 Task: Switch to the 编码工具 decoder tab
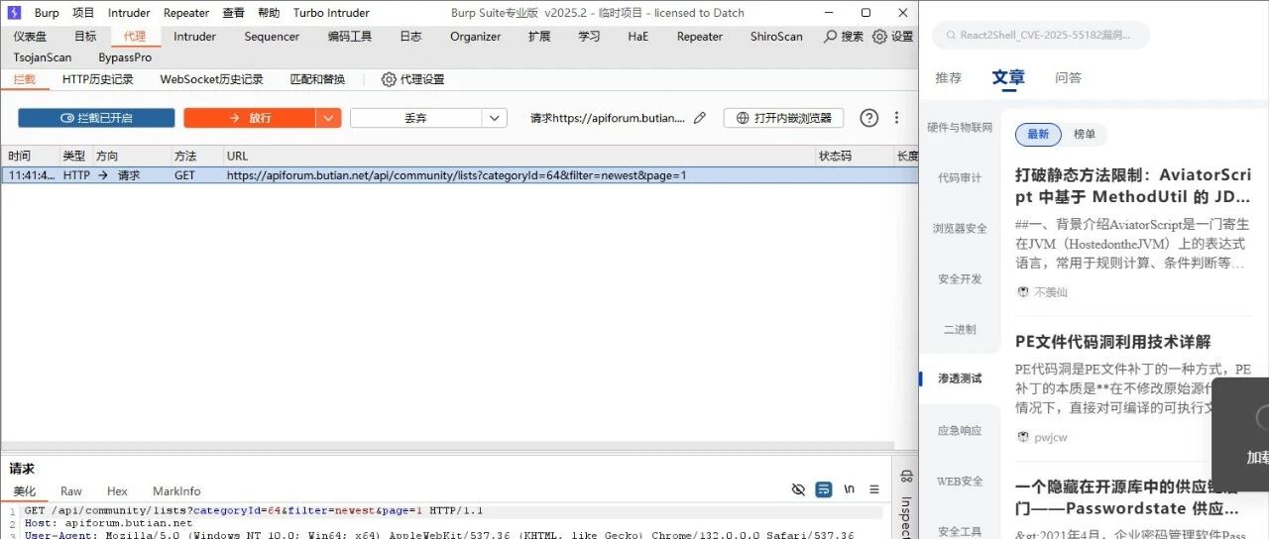tap(350, 37)
